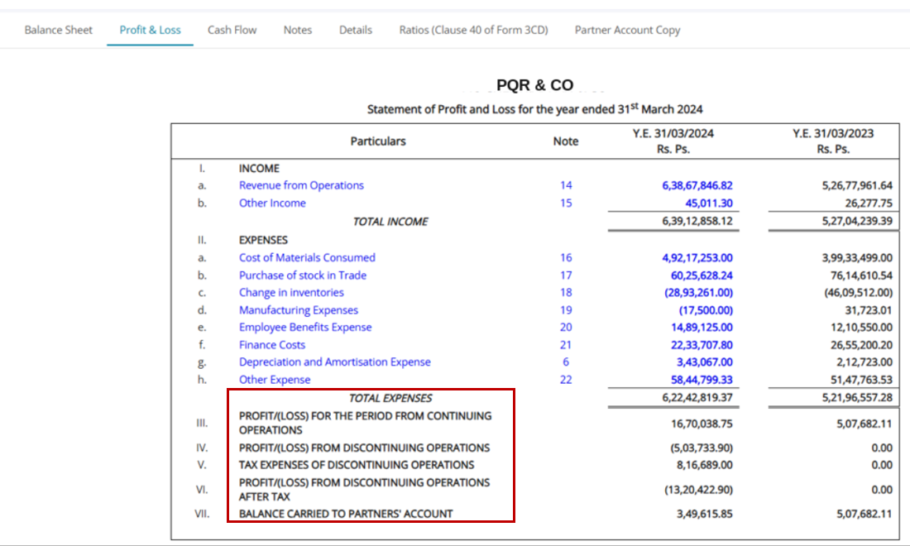
Task: Open Change in inventories link
Action: pos(291,292)
